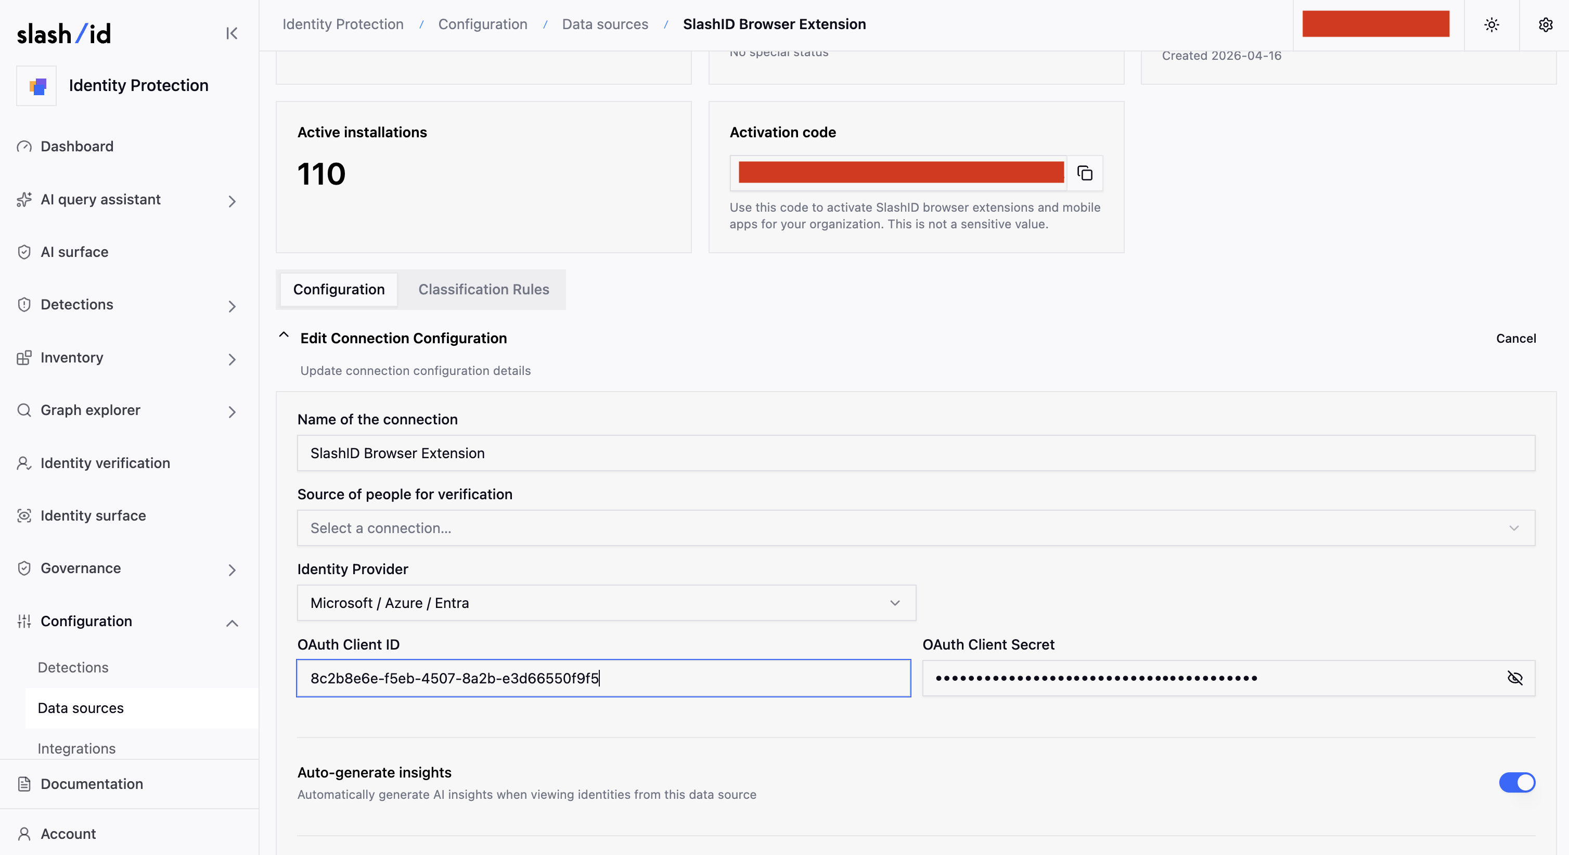Click the Active installations count 110
Screen dimensions: 1569x855
pyautogui.click(x=321, y=174)
